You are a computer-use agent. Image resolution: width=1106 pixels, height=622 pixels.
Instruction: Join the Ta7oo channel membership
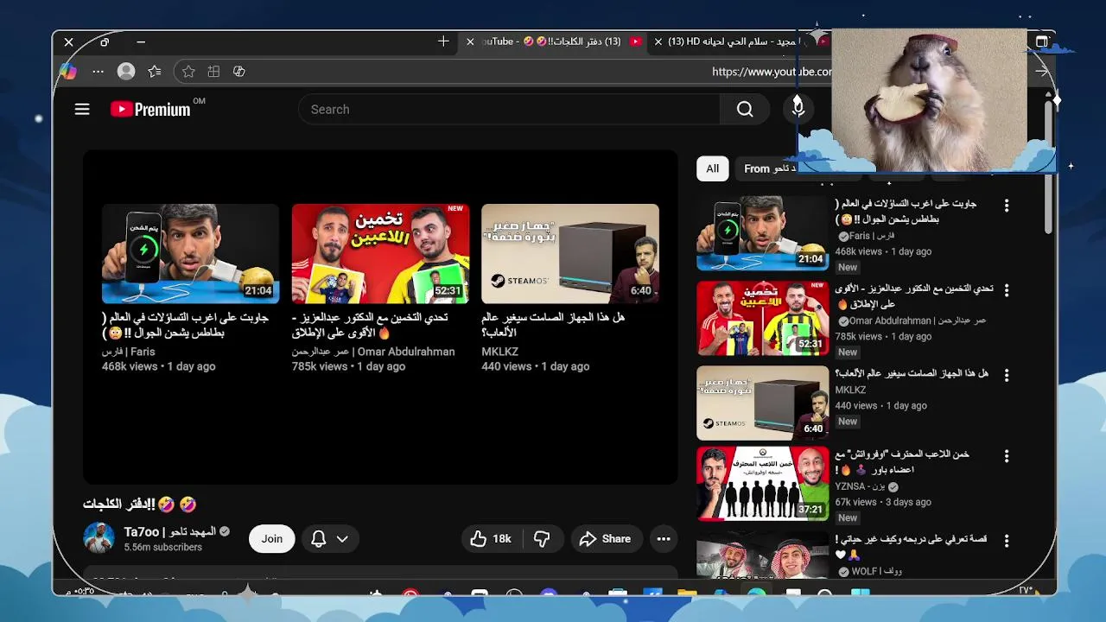272,539
